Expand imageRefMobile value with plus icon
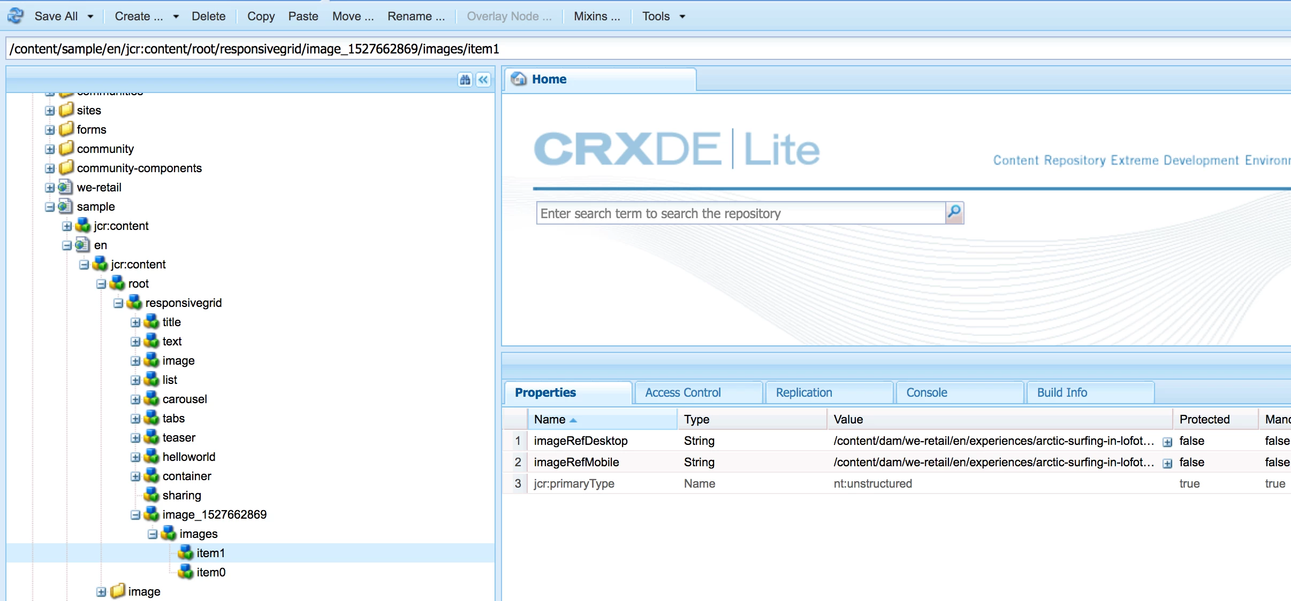 click(x=1167, y=463)
